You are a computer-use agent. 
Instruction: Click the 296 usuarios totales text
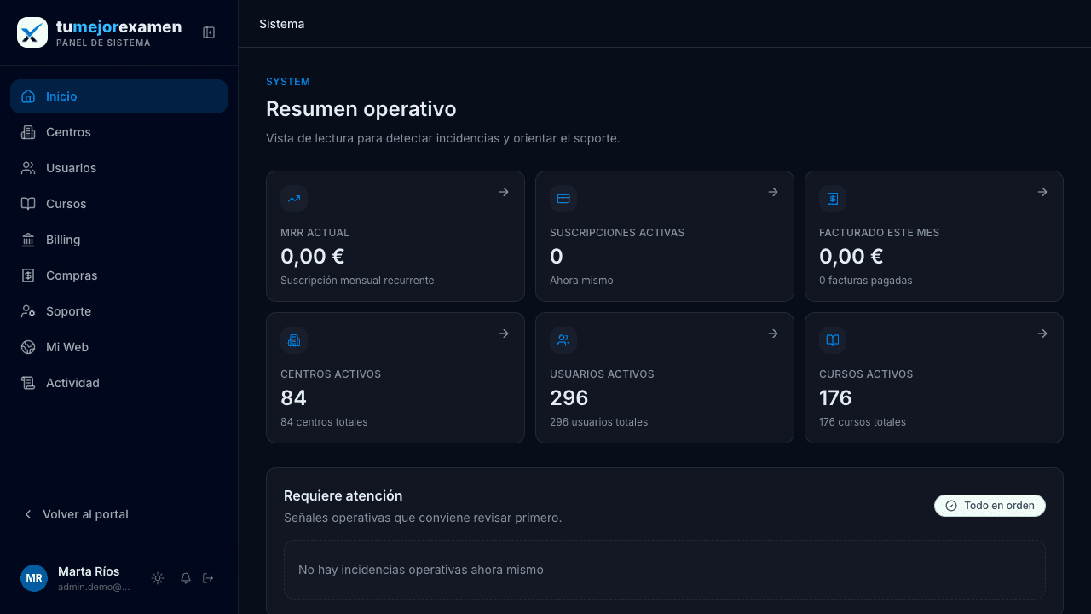point(598,422)
